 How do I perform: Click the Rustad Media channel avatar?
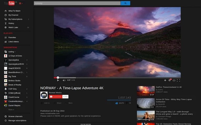(x=44, y=95)
